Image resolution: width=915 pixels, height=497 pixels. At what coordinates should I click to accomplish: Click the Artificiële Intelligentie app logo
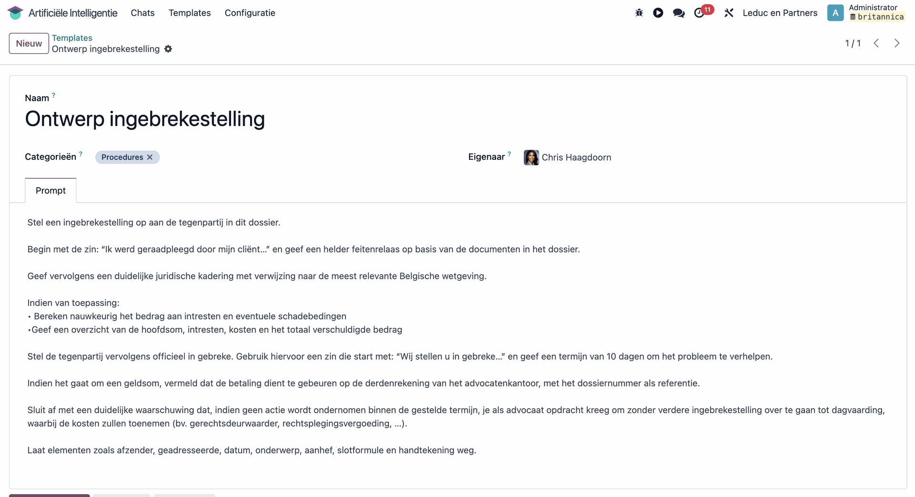tap(15, 13)
